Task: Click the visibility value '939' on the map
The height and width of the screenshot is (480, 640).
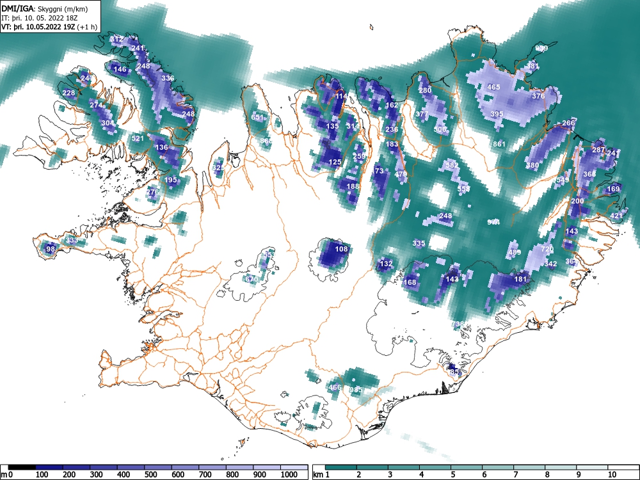Action: [x=541, y=48]
